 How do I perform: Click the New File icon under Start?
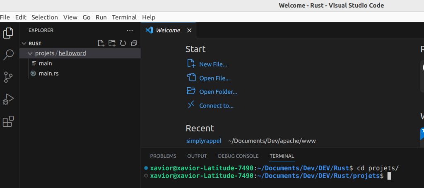click(x=191, y=63)
